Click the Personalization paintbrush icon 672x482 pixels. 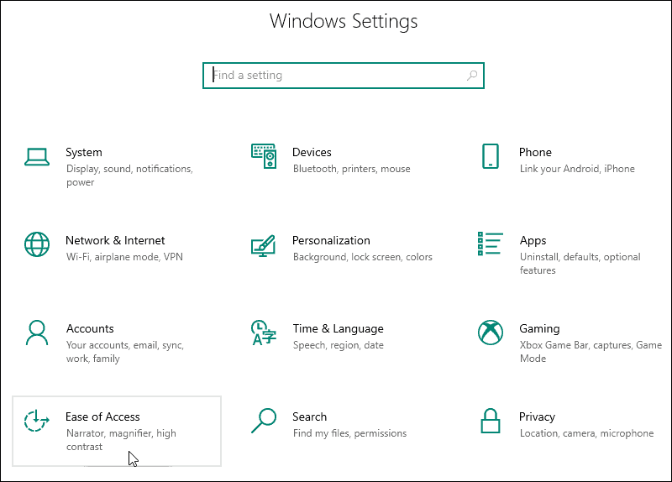263,245
